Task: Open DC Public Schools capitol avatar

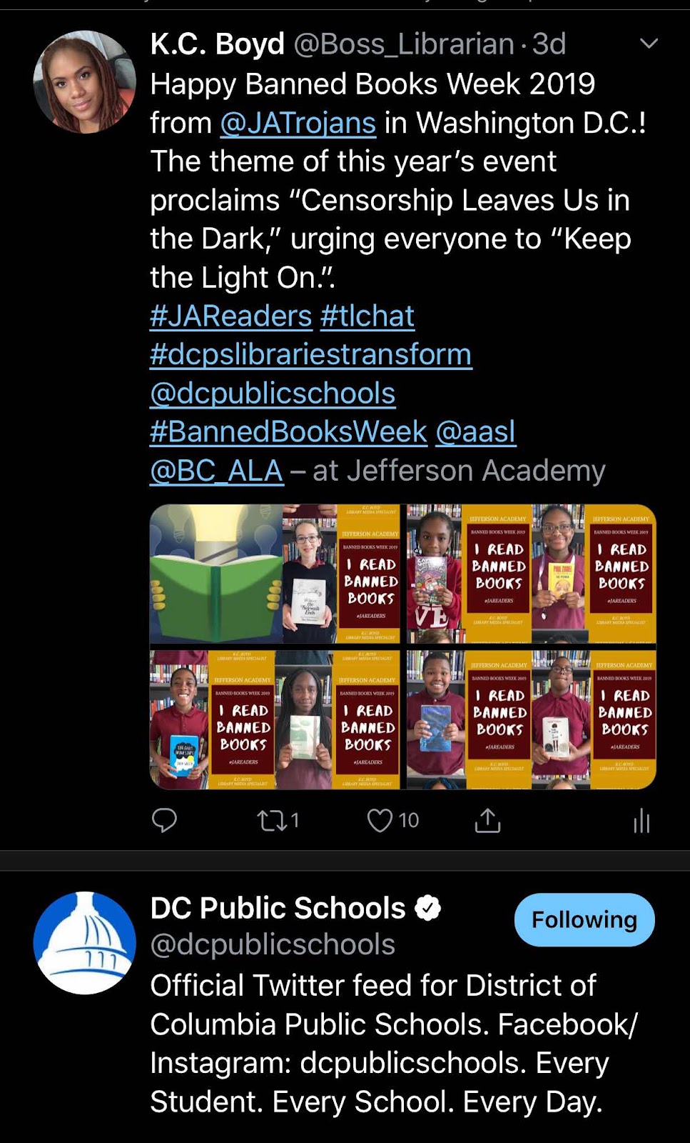Action: (85, 942)
